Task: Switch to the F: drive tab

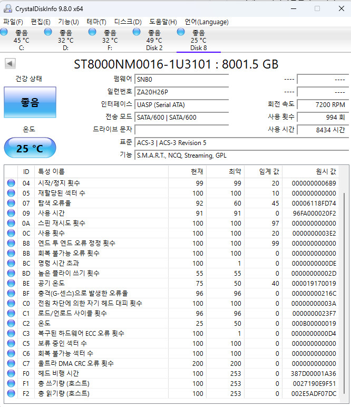Action: coord(110,40)
